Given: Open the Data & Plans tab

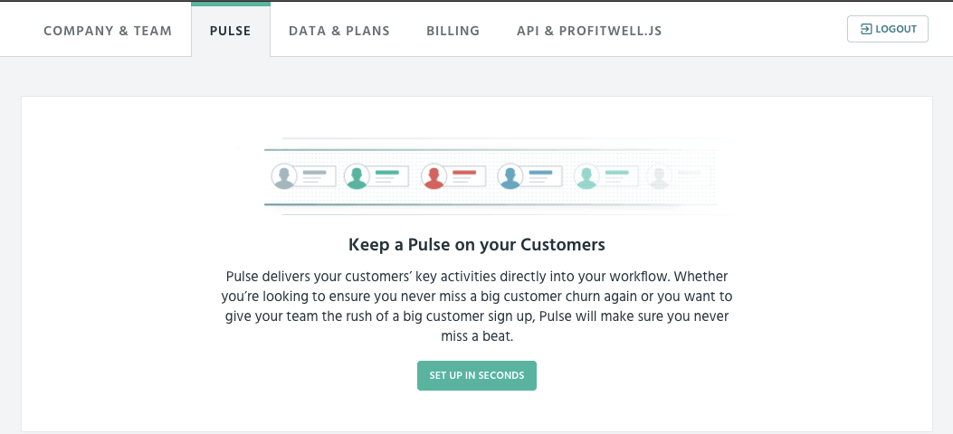Looking at the screenshot, I should point(339,31).
